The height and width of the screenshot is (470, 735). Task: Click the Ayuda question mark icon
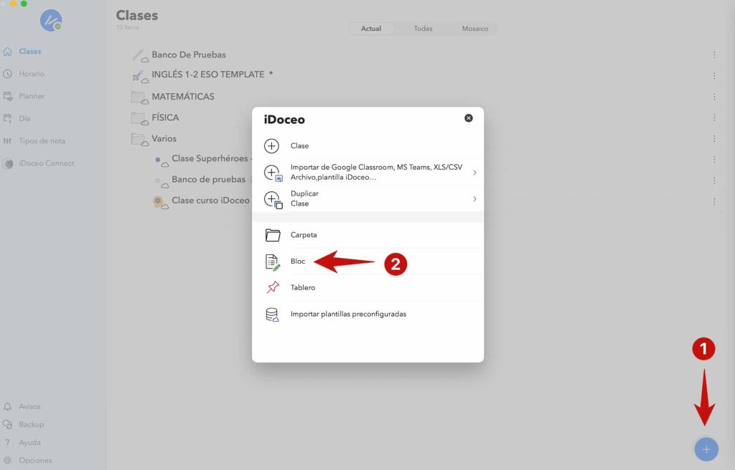pos(7,442)
